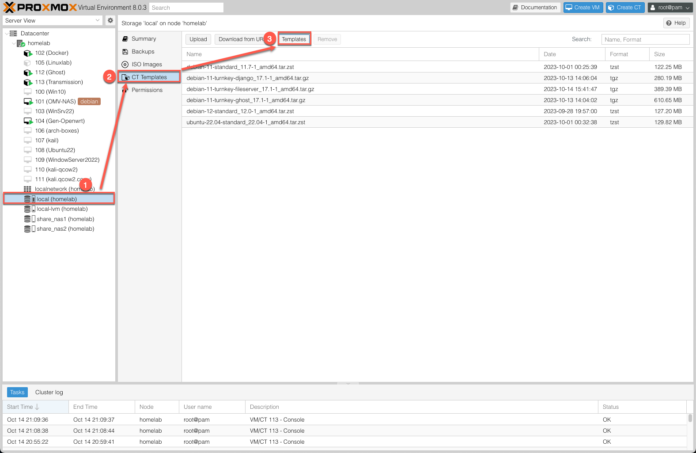Sort by the Name column header
The image size is (696, 453).
click(360, 54)
